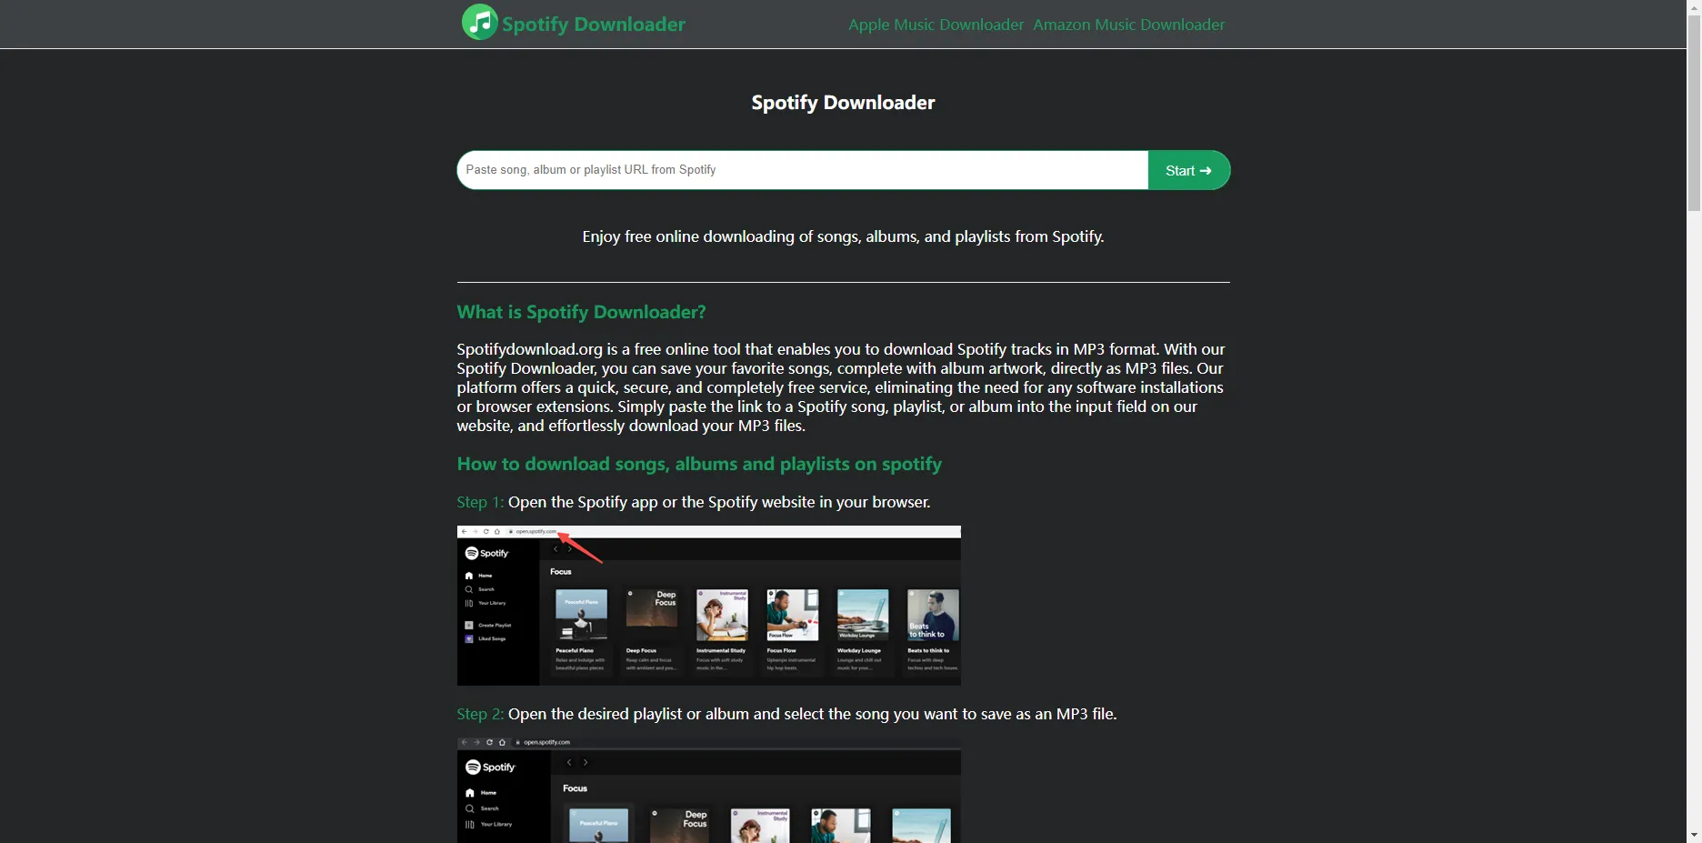Click the green Start button

pos(1189,170)
